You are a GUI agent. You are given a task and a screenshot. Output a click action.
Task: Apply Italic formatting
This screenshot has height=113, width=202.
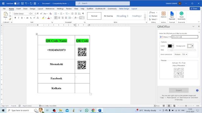click(19, 18)
